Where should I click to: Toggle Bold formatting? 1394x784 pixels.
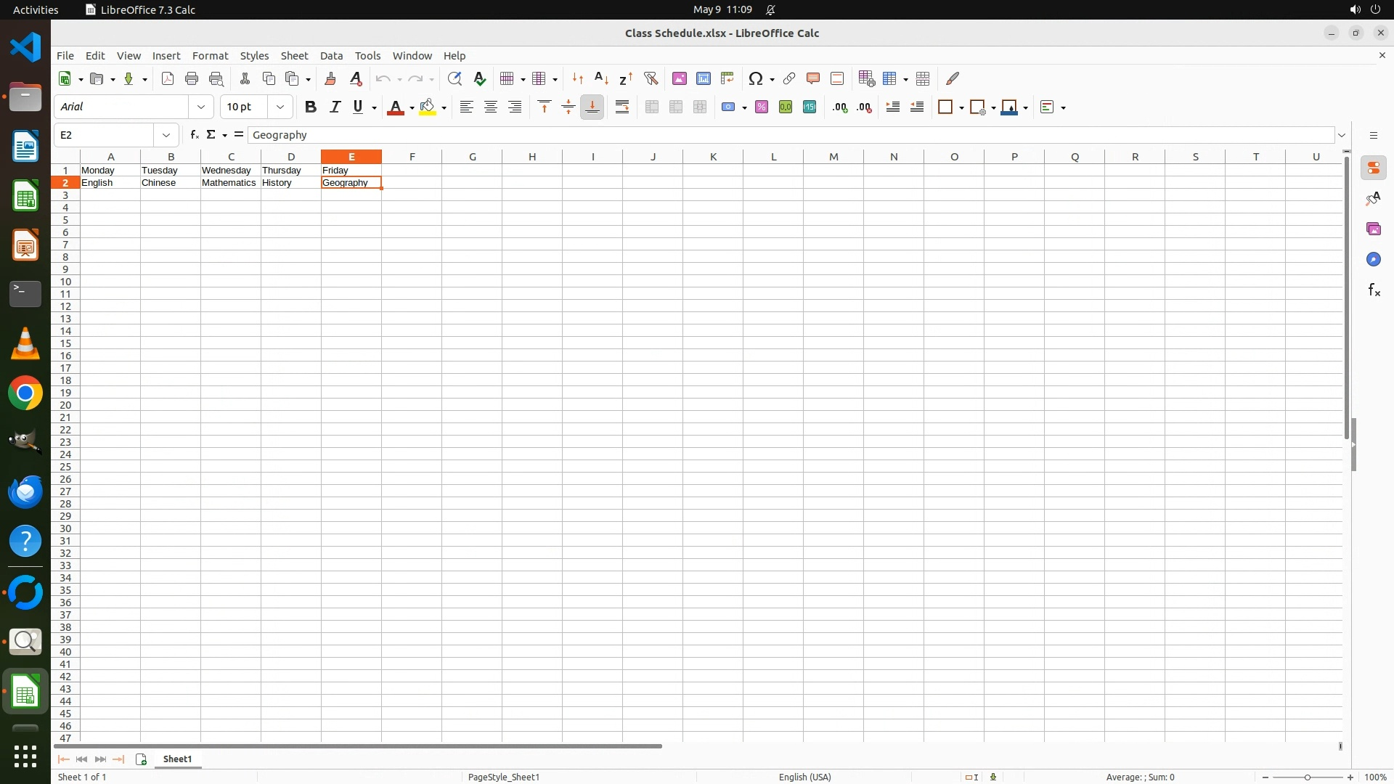pos(311,107)
